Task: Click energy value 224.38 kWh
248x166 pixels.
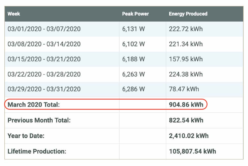Action: [186, 74]
